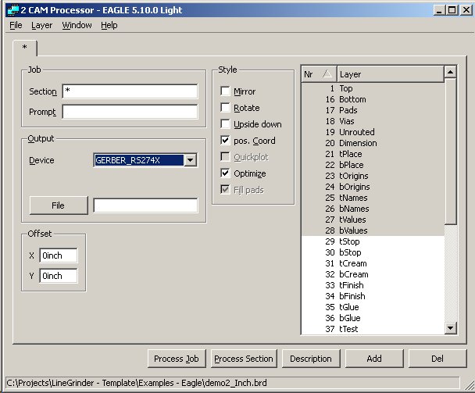475x393 pixels.
Task: Disable the Optimize checkbox
Action: [226, 173]
